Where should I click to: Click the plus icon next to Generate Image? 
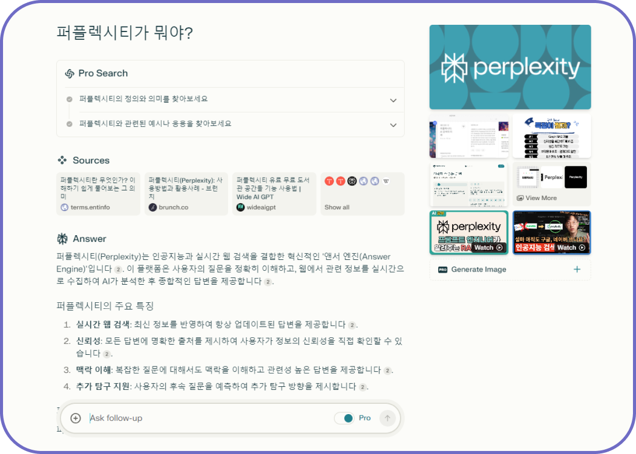point(577,270)
